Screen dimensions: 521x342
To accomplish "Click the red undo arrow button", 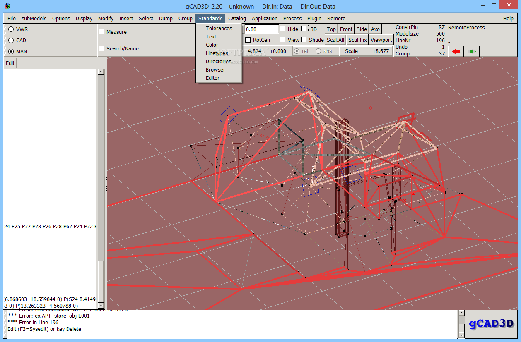I will pos(456,51).
